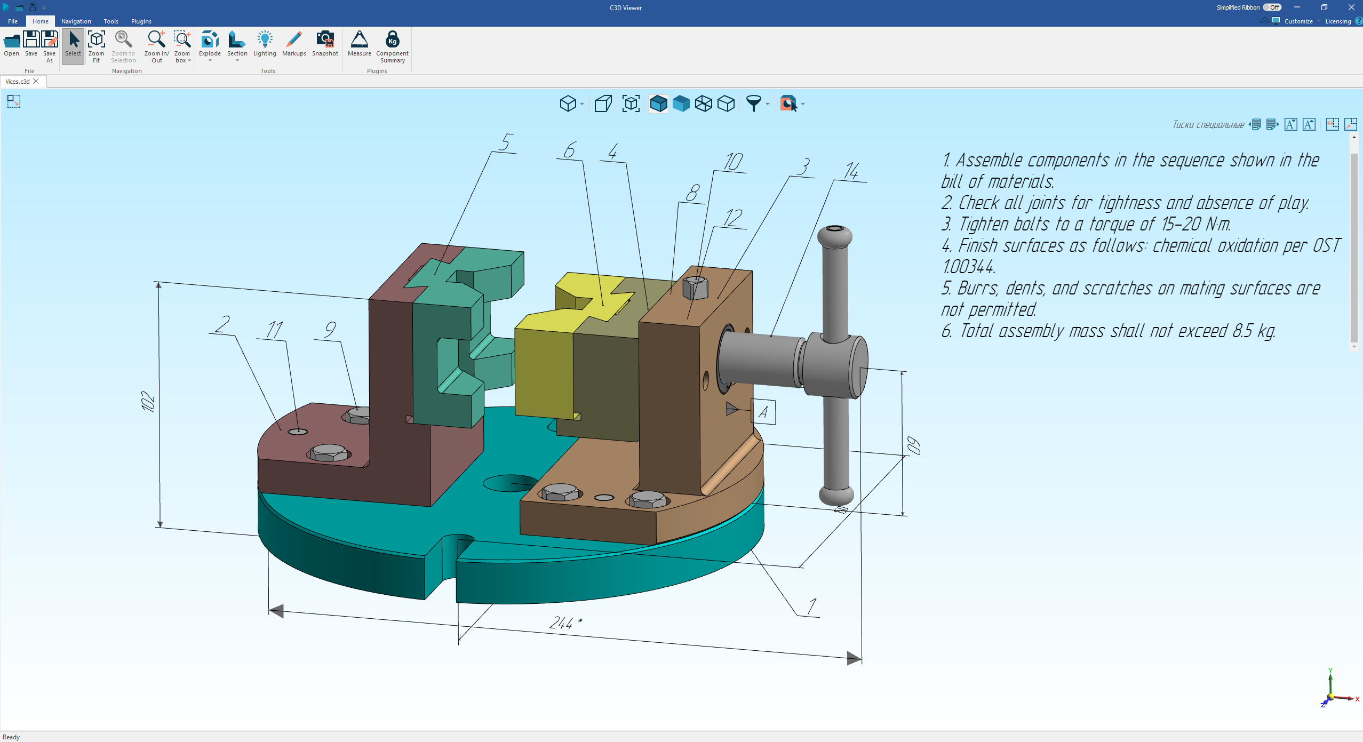Open the Navigation ribbon tab

[x=76, y=21]
